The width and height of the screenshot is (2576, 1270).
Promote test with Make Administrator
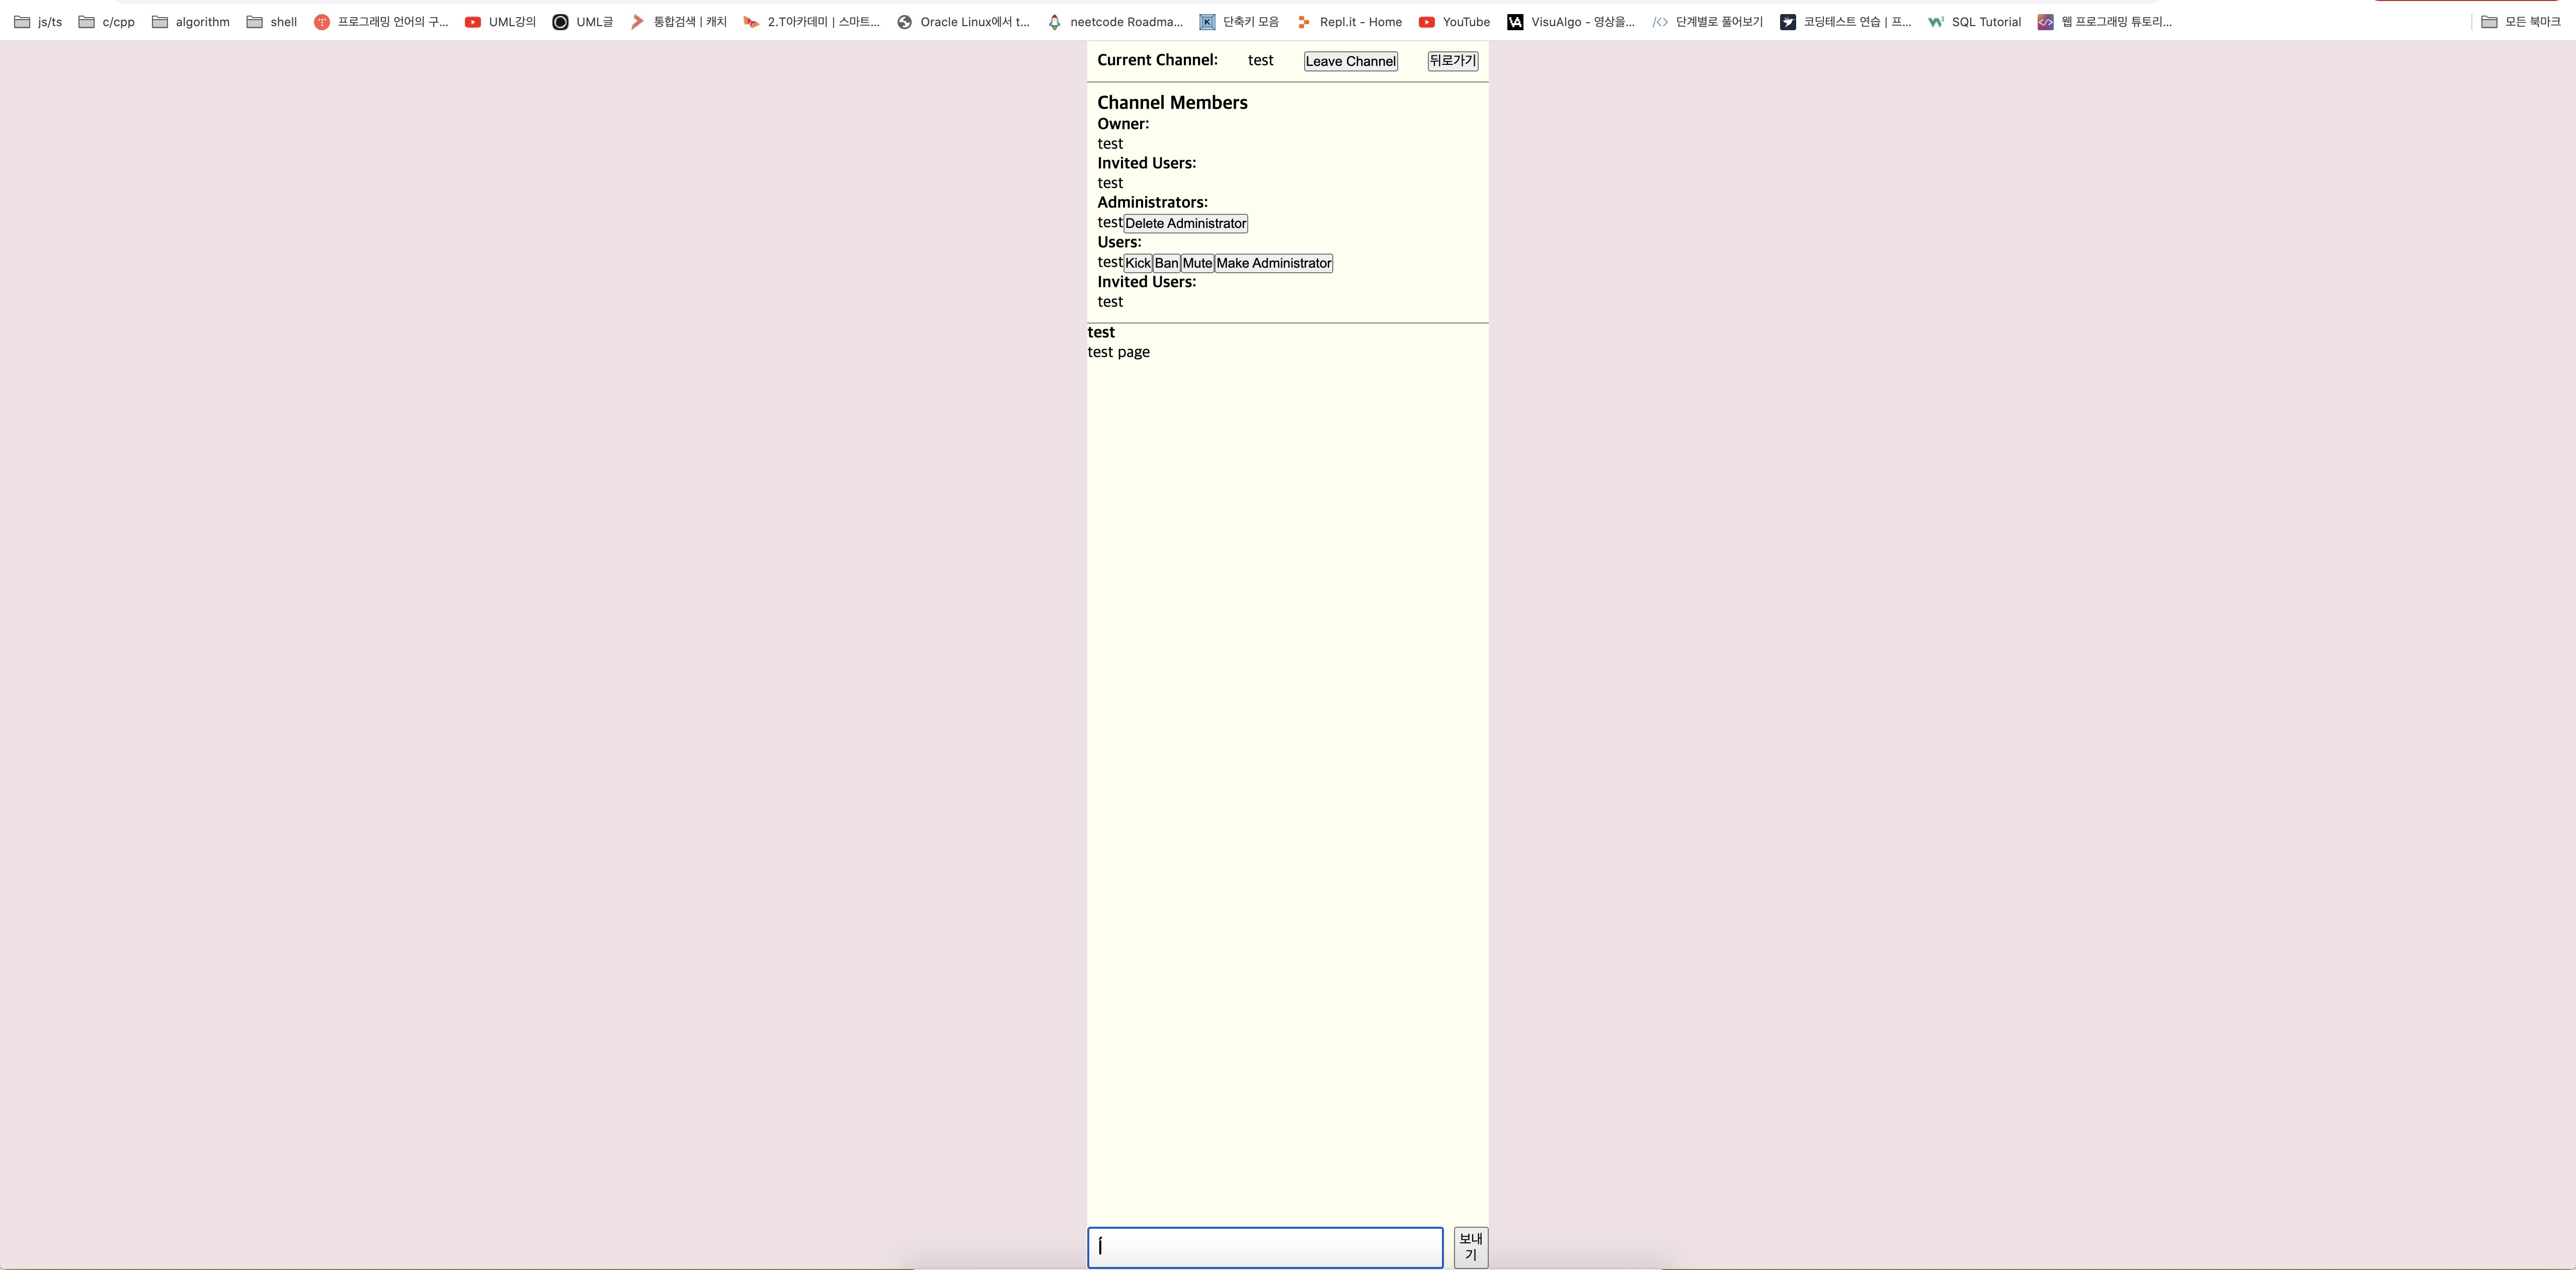pyautogui.click(x=1273, y=263)
